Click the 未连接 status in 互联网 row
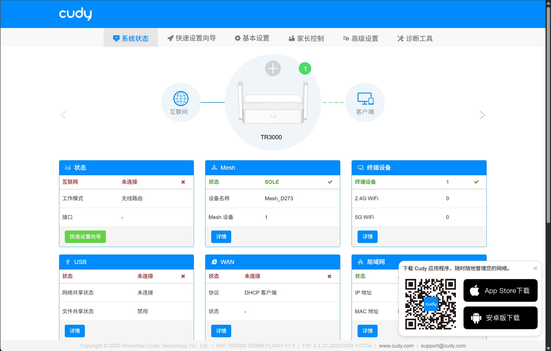This screenshot has height=351, width=551. [x=129, y=182]
